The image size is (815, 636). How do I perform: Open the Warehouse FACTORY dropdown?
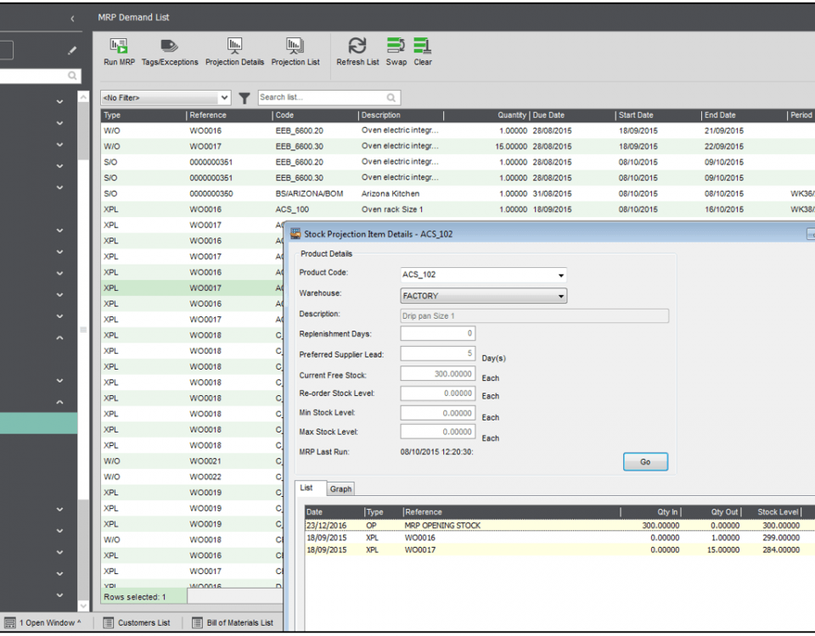561,296
